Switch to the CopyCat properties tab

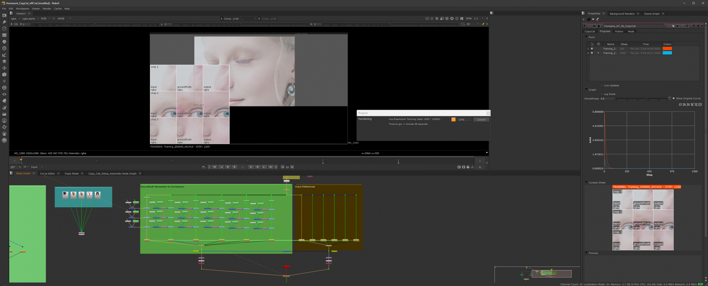pos(590,31)
